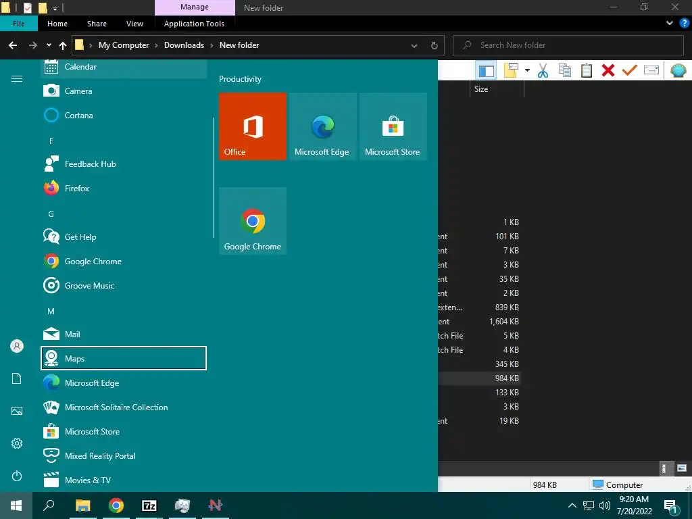This screenshot has width=692, height=519.
Task: Open Mail from the Start menu list
Action: [124, 334]
